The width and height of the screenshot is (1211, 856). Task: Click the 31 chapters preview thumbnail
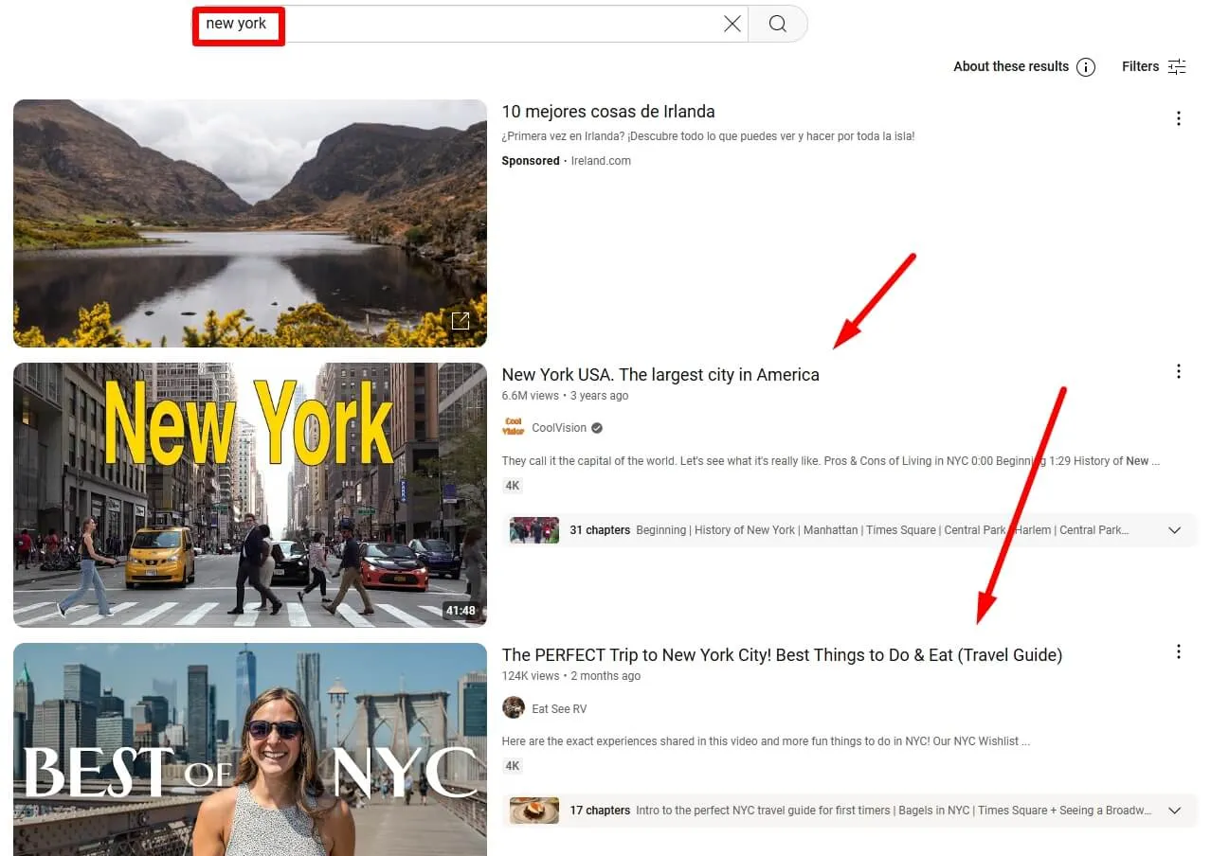(x=534, y=530)
